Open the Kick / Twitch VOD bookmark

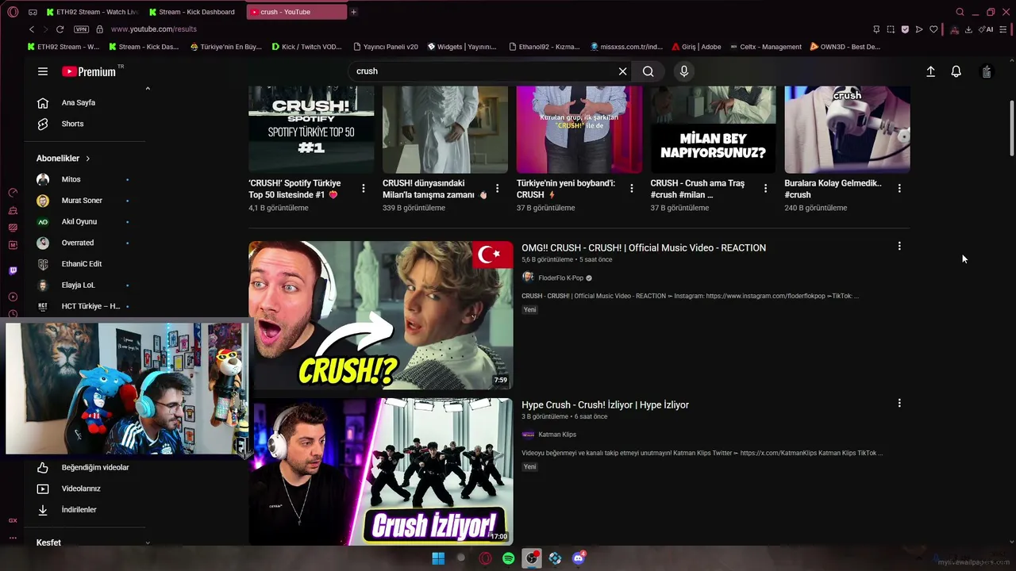306,47
